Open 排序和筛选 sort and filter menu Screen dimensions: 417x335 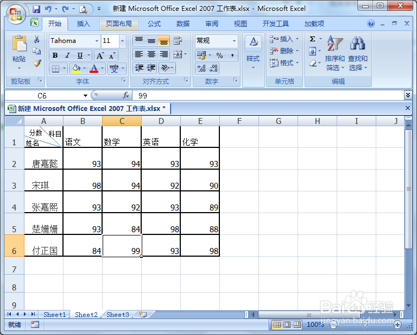point(334,53)
